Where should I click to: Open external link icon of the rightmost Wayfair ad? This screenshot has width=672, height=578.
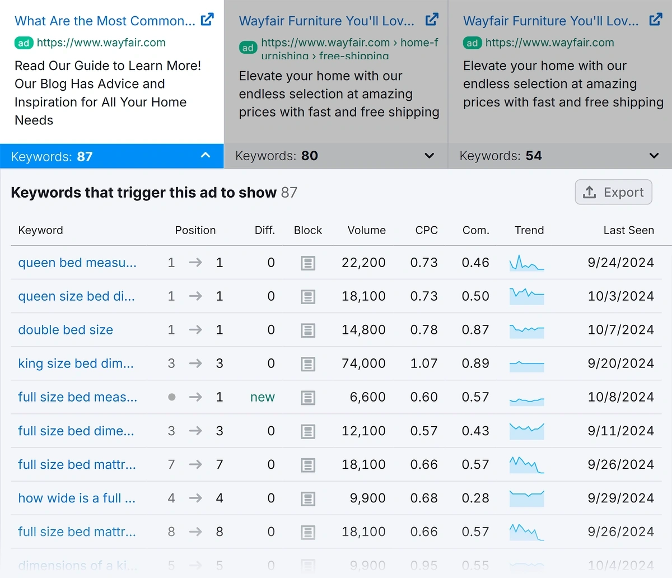pyautogui.click(x=656, y=20)
